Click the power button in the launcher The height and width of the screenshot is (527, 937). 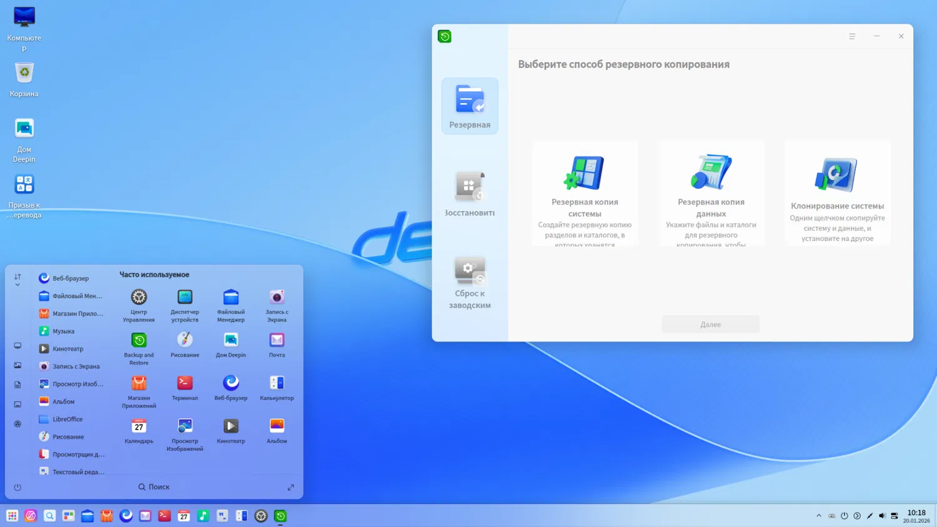17,487
